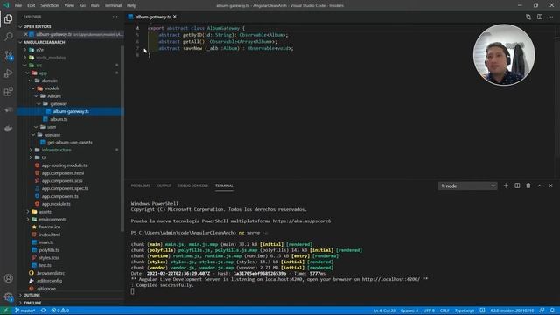This screenshot has height=315, width=560.
Task: Switch to the OUTPUT panel tab
Action: [x=164, y=185]
